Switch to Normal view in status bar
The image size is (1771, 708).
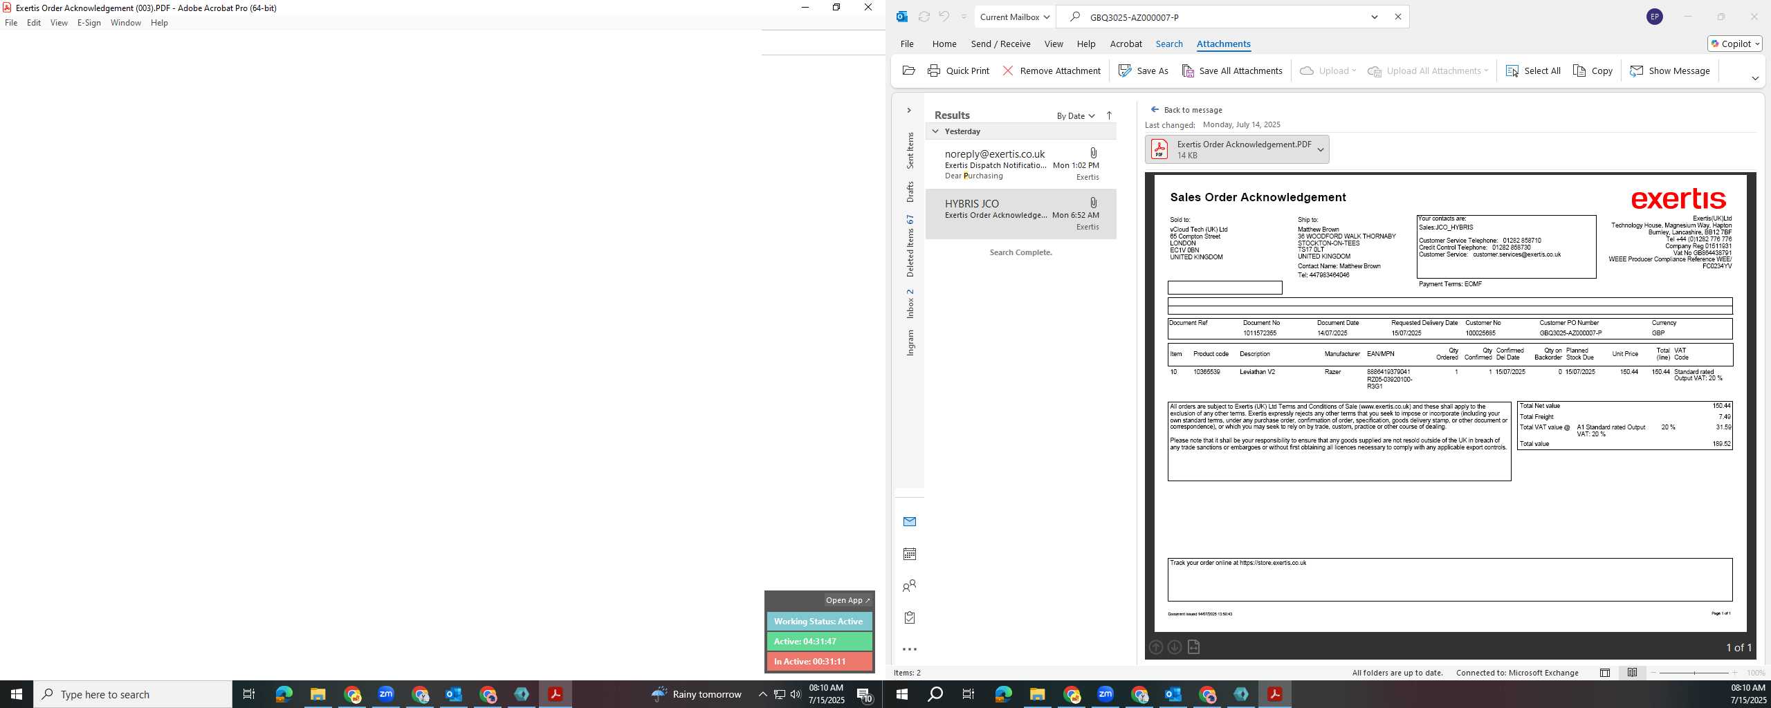tap(1605, 673)
